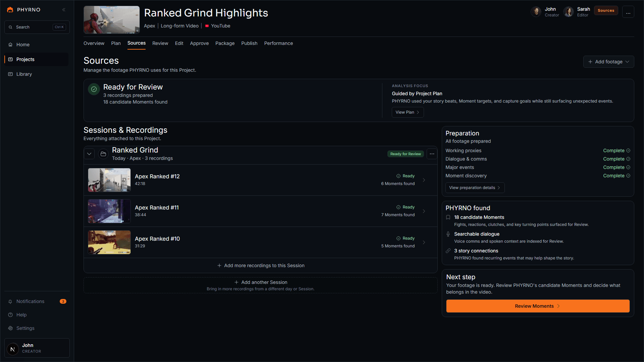Click Add another Session
This screenshot has height=362, width=644.
pyautogui.click(x=261, y=285)
